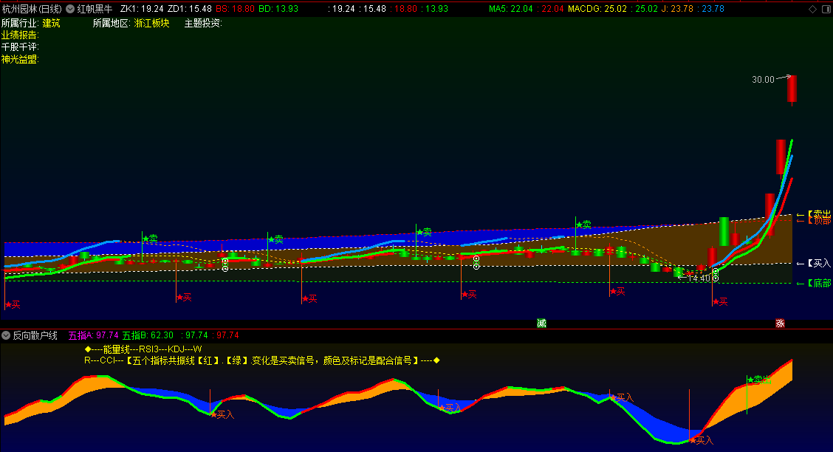Click the topmost red candlestick near 30.00
The image size is (833, 452).
(x=792, y=89)
